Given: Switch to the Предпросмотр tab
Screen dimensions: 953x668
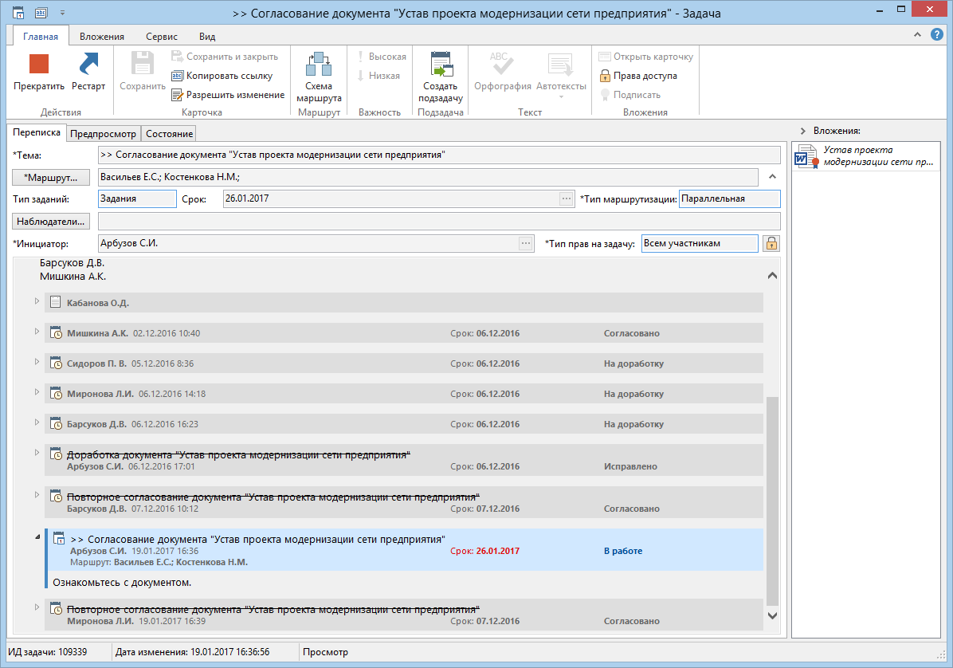Looking at the screenshot, I should click(x=104, y=134).
